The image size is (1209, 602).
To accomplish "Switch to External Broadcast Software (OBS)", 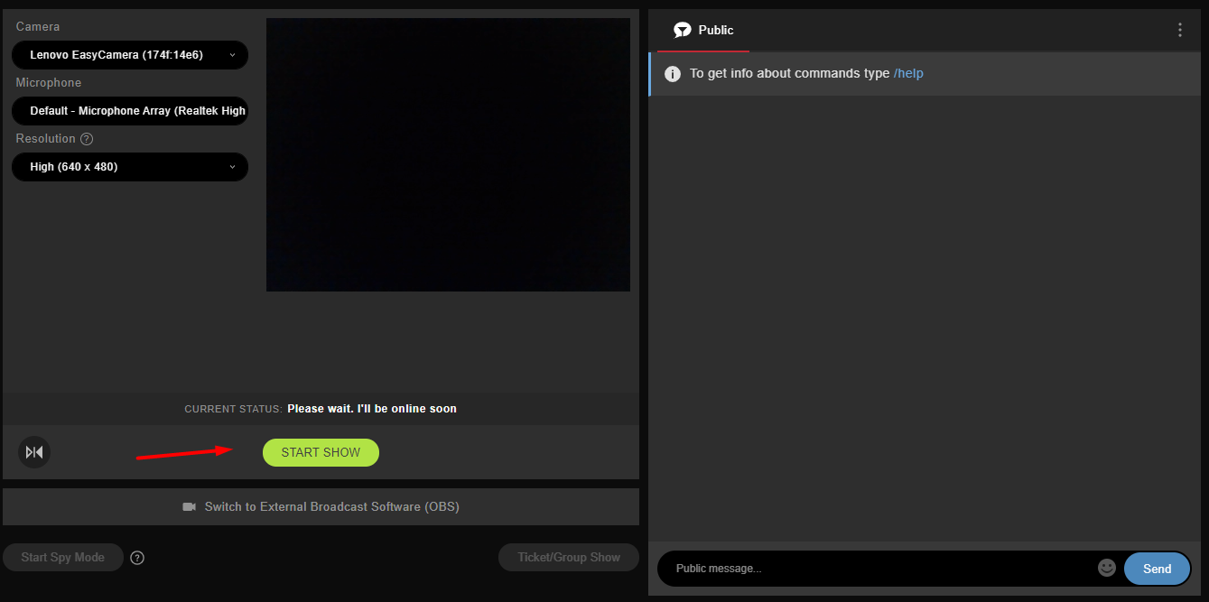I will tap(321, 506).
